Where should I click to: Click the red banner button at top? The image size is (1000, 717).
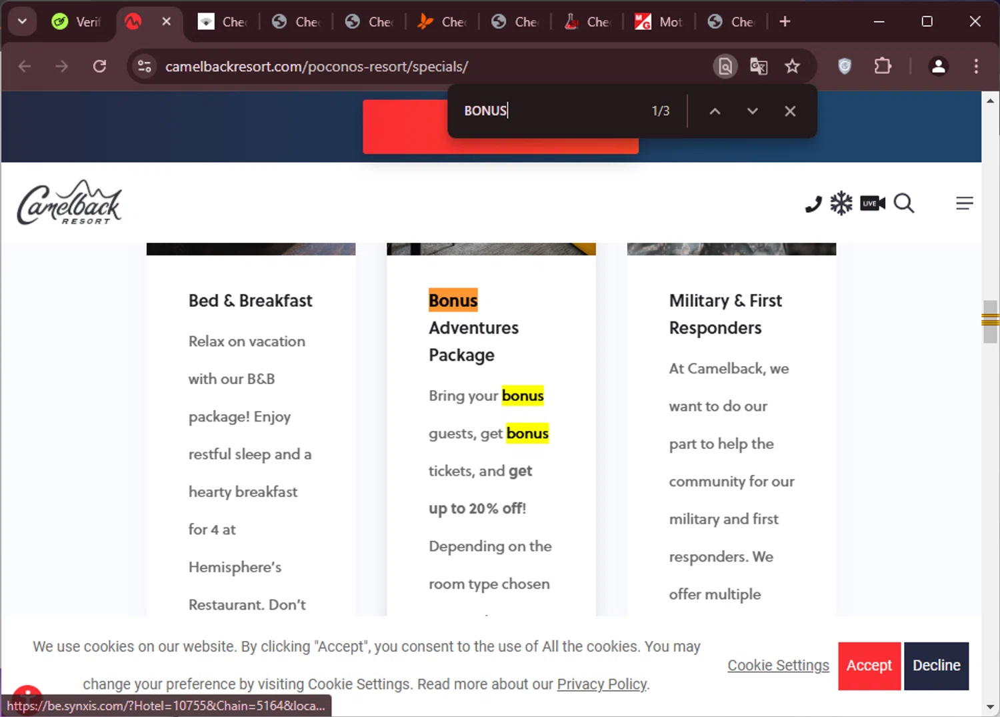click(405, 127)
